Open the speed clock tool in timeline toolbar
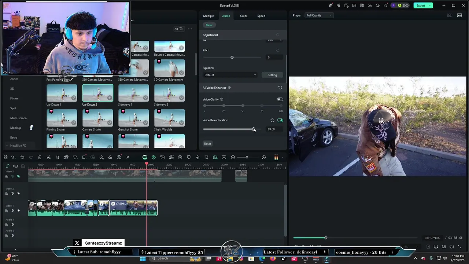 (x=101, y=157)
